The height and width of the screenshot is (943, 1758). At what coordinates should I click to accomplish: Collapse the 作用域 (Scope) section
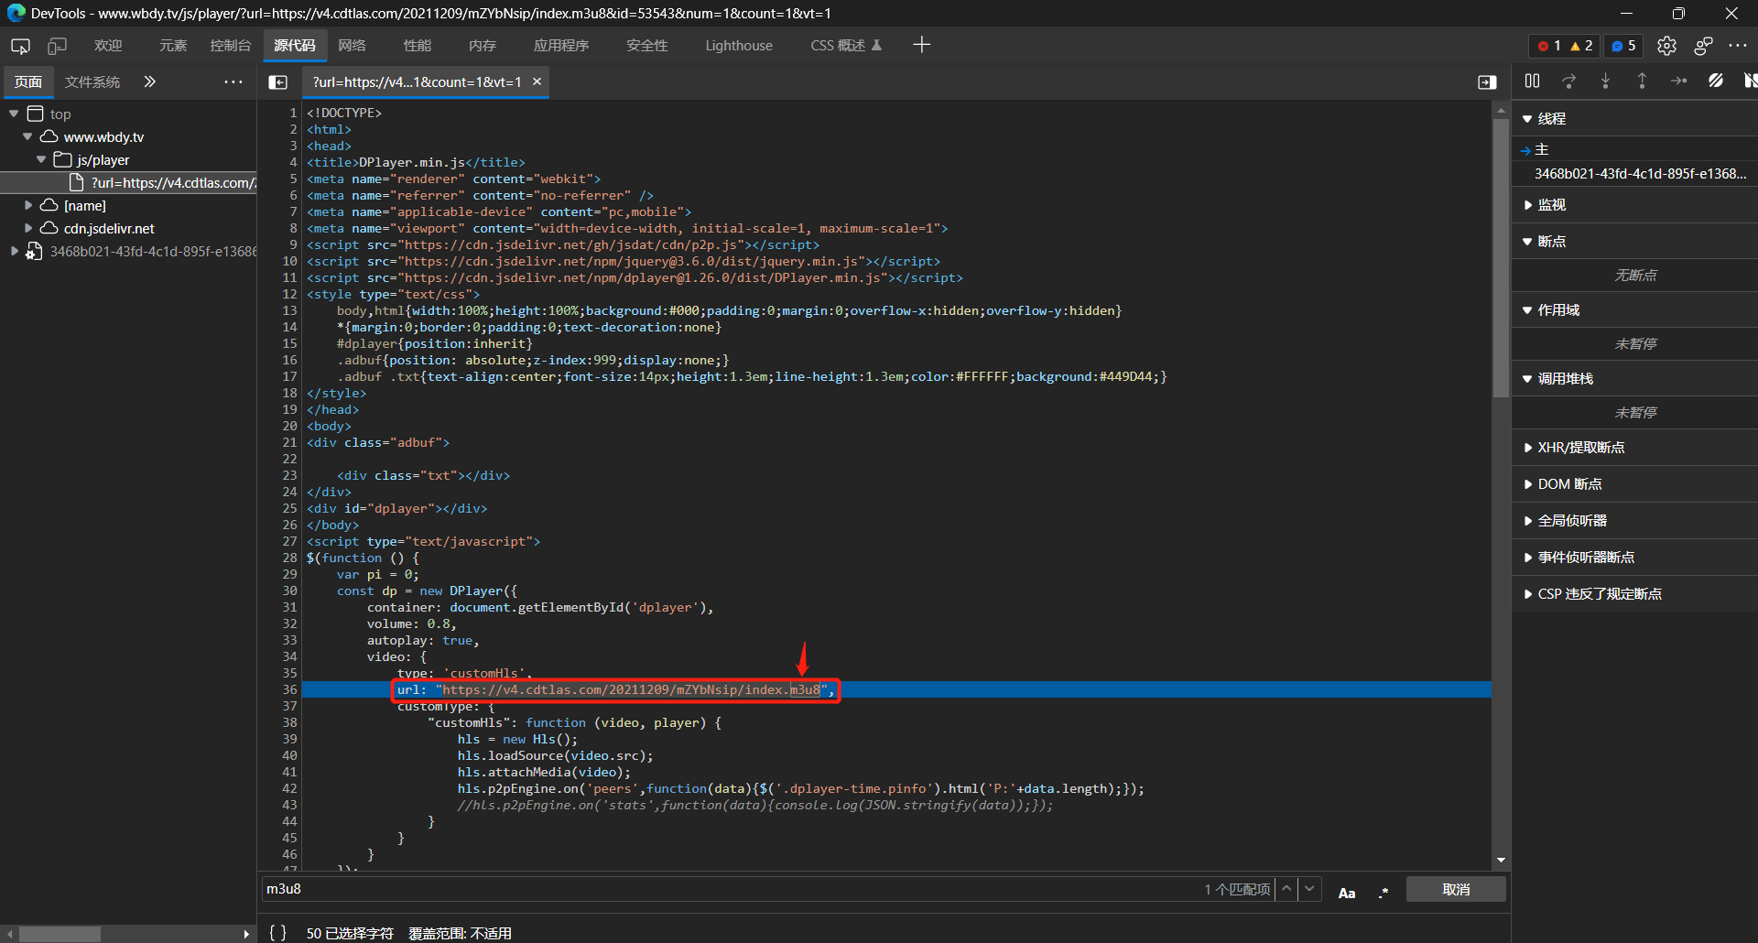(1634, 310)
